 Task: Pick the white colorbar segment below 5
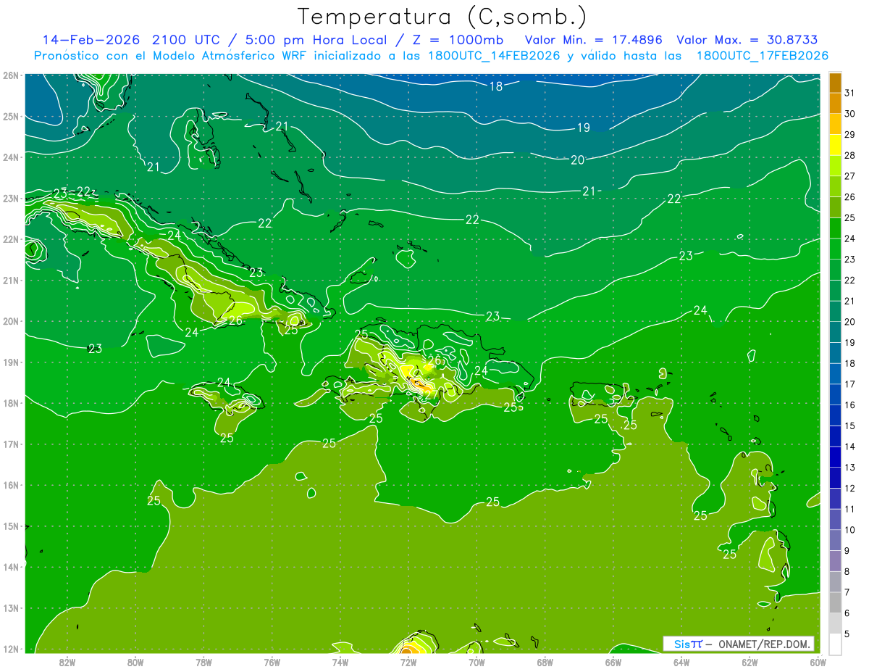tap(835, 644)
